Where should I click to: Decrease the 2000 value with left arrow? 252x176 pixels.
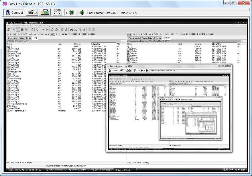pyautogui.click(x=55, y=14)
